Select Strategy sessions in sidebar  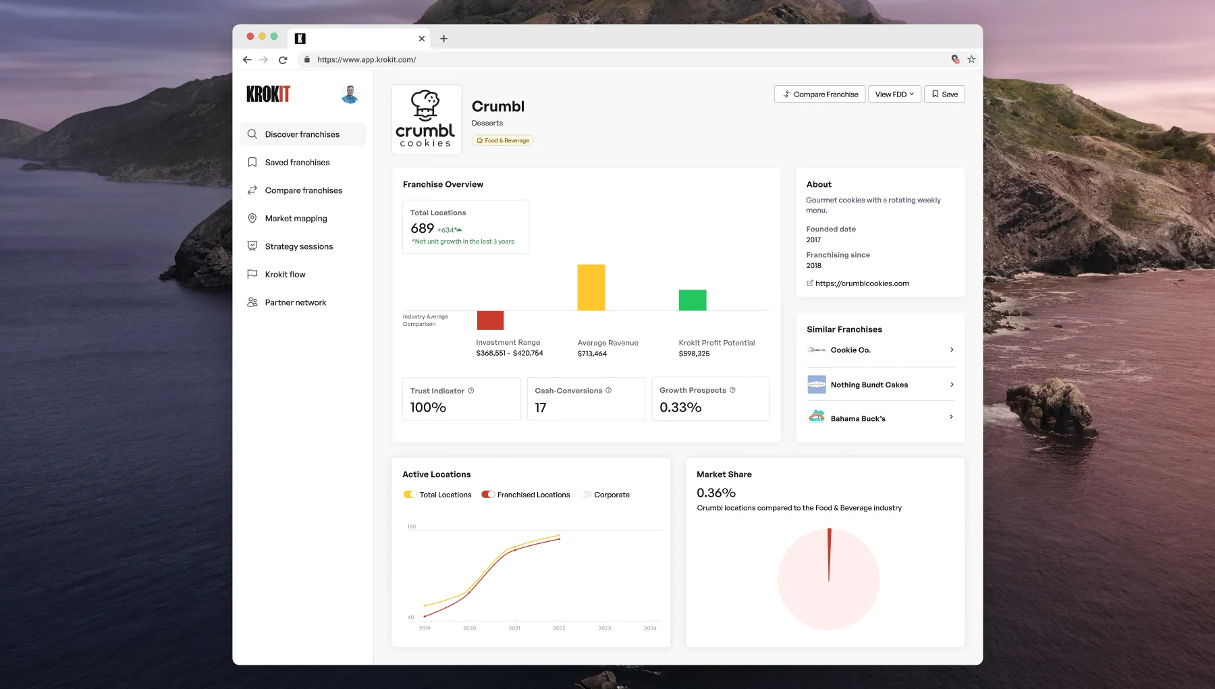pos(302,246)
